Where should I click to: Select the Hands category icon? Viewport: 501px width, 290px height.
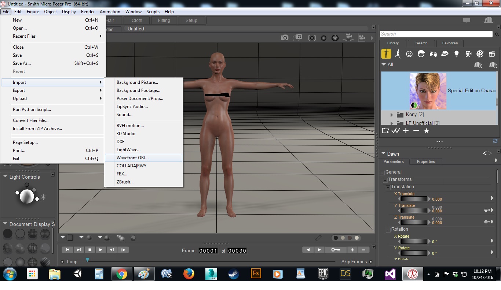pyautogui.click(x=433, y=54)
